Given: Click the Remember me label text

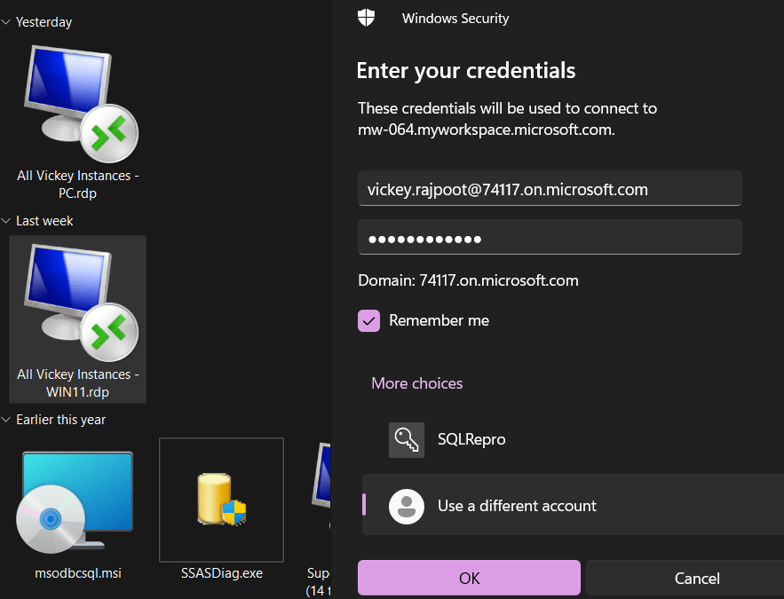Looking at the screenshot, I should click(x=439, y=320).
